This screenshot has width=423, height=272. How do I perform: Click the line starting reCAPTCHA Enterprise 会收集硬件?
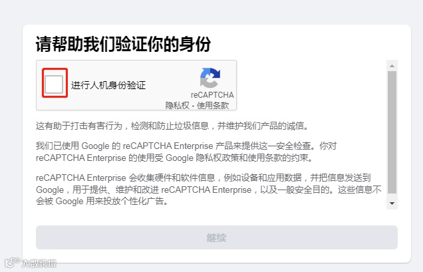(203, 178)
